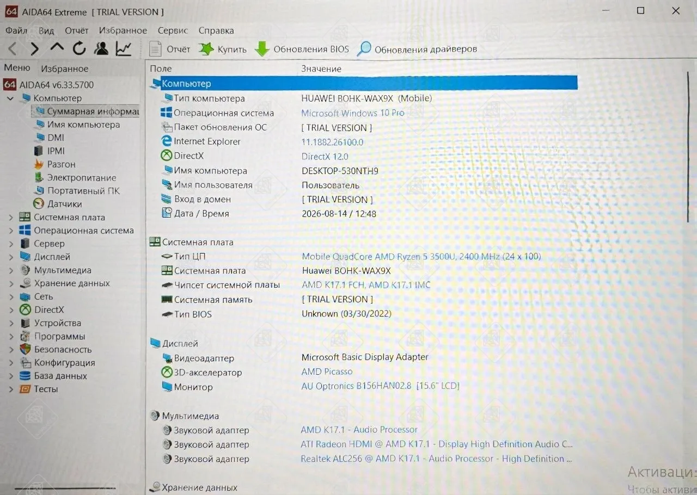Open the Избранное menu in the menu bar
Image resolution: width=697 pixels, height=495 pixels.
click(x=123, y=30)
